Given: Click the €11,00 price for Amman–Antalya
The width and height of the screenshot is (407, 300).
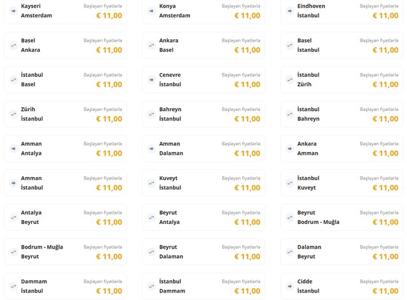Looking at the screenshot, I should (109, 153).
